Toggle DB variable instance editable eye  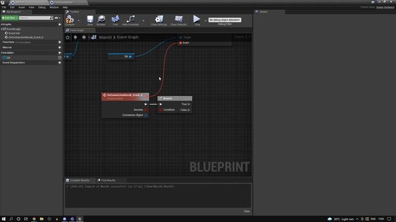pyautogui.click(x=59, y=57)
